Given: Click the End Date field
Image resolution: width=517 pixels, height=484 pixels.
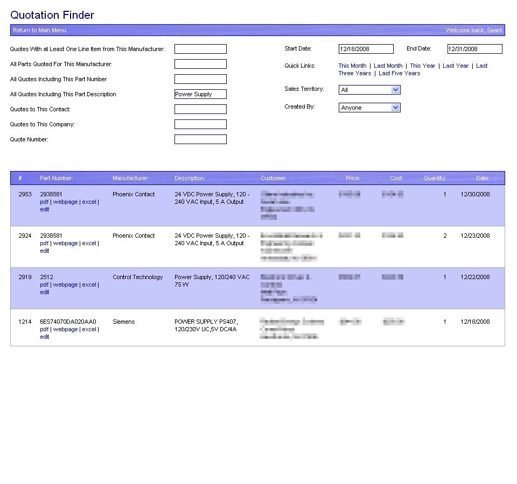Looking at the screenshot, I should 475,49.
